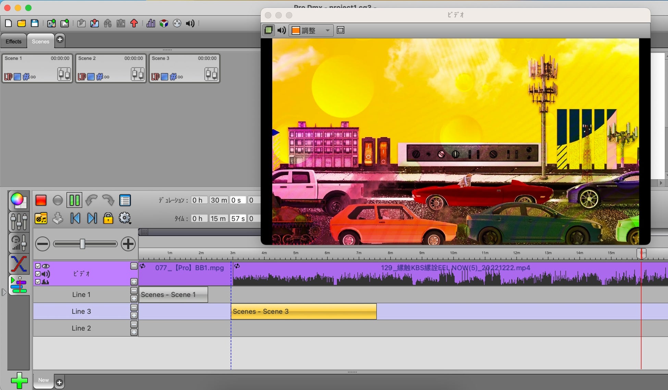Click the red stop button in transport
The width and height of the screenshot is (668, 390).
41,200
